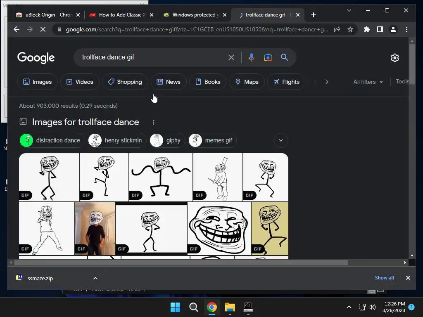
Task: Click the vertical page scrollbar
Action: (x=412, y=65)
